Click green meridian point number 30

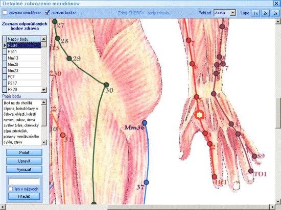[106, 85]
